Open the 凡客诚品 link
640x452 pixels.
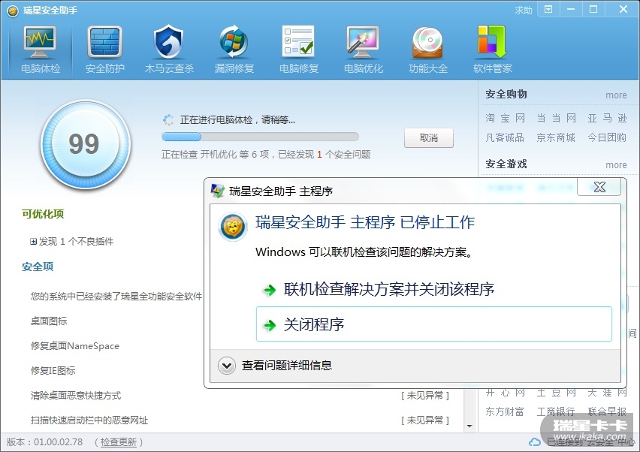pos(505,137)
